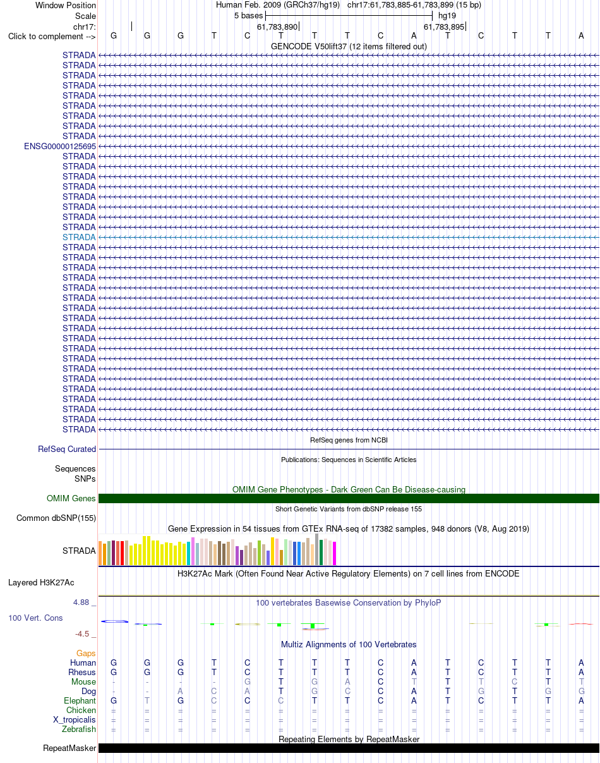The width and height of the screenshot is (600, 763).
Task: Select the Rhesus alignment row label
Action: point(81,673)
